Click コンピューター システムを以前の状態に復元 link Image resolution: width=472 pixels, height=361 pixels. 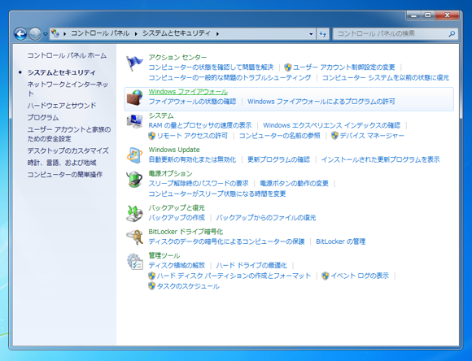386,77
